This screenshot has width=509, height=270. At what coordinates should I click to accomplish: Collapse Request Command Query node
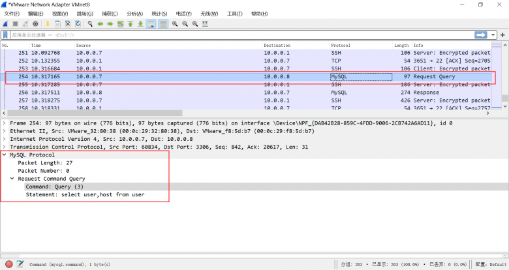[12, 179]
